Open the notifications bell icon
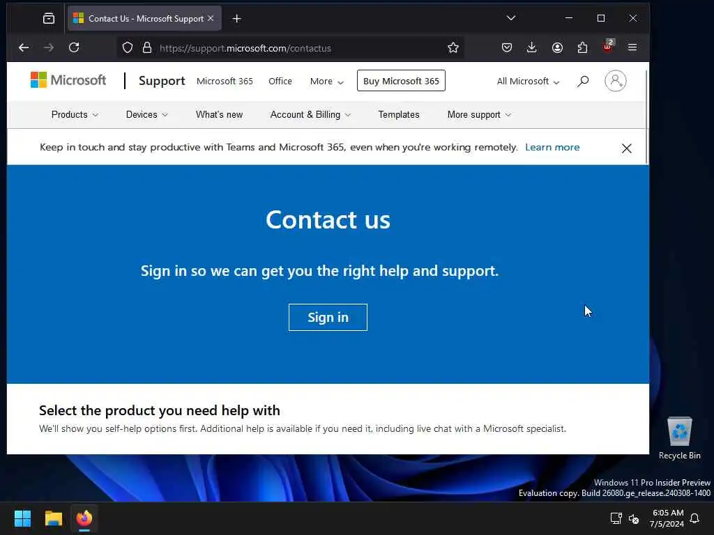 [x=695, y=518]
